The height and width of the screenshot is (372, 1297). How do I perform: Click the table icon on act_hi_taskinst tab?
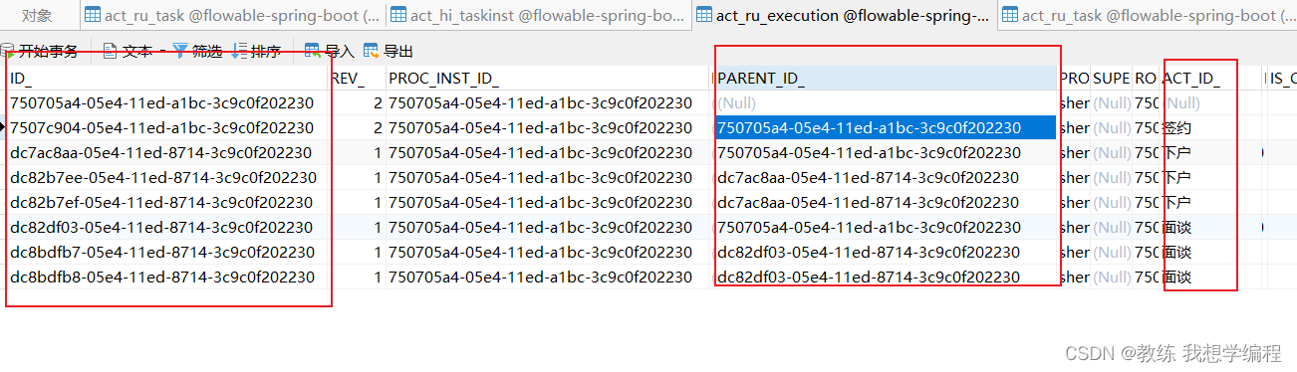click(x=398, y=15)
